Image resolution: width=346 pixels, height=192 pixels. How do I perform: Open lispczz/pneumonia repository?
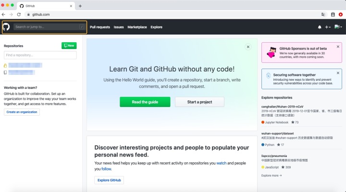coord(274,156)
